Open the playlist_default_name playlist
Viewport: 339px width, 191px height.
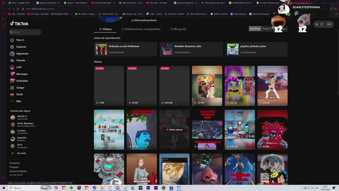tap(257, 49)
